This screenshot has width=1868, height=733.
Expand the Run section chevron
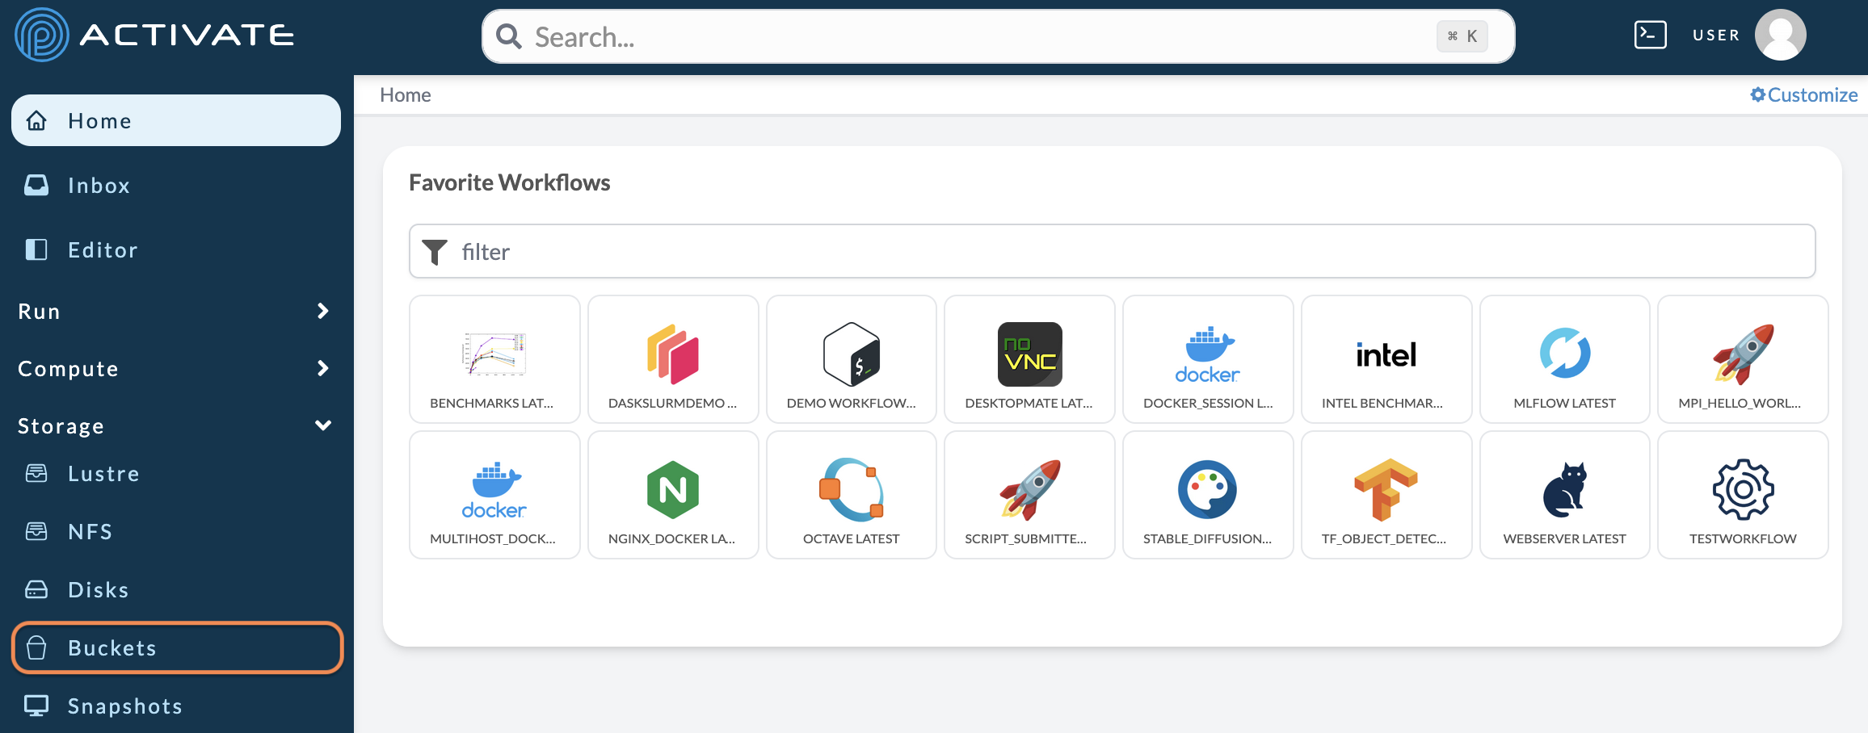pos(323,311)
